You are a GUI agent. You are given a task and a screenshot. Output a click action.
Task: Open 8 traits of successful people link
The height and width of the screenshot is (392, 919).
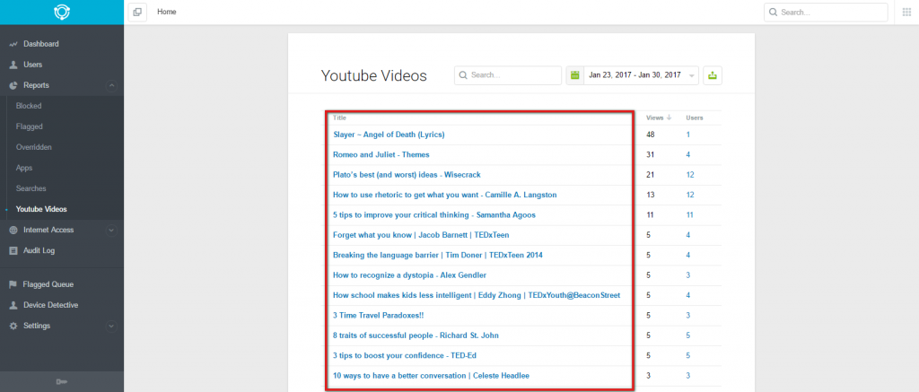tap(416, 335)
